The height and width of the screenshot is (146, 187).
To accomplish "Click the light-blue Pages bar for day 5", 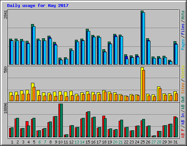I will pyautogui.click(x=34, y=45).
